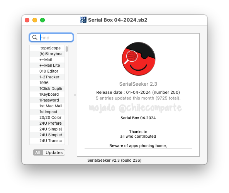Click the green full screen button

tap(42, 20)
